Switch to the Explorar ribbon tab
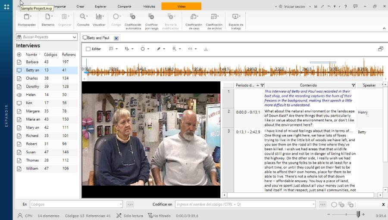Viewport: 388px width, 220px height. tap(100, 6)
